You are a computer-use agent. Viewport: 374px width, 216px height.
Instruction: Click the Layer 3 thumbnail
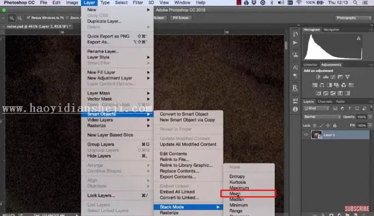click(x=316, y=135)
